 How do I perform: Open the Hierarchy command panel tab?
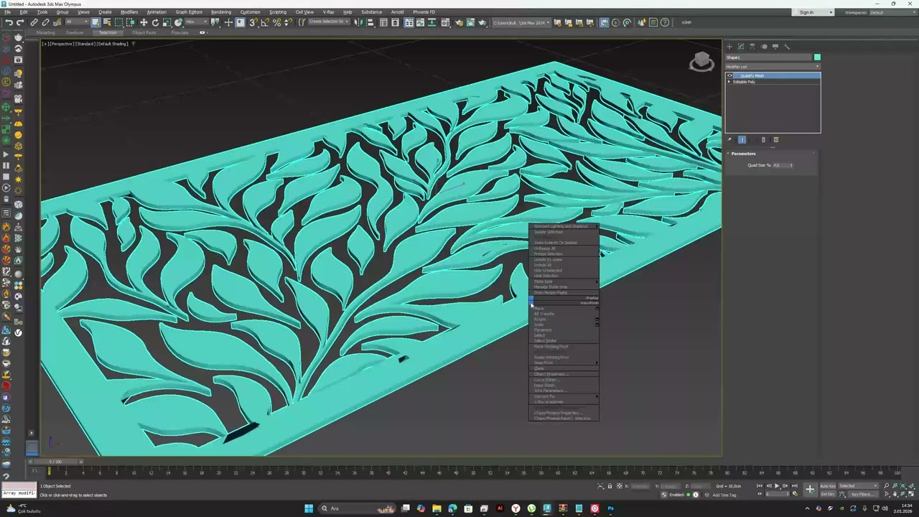[x=752, y=47]
